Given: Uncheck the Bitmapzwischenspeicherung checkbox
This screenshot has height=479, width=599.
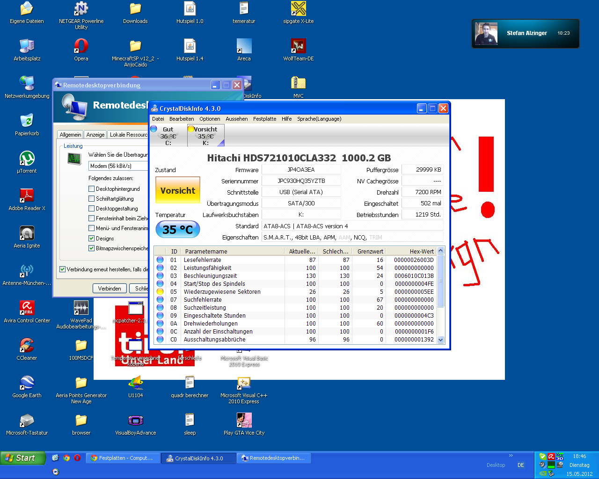Looking at the screenshot, I should coord(92,248).
